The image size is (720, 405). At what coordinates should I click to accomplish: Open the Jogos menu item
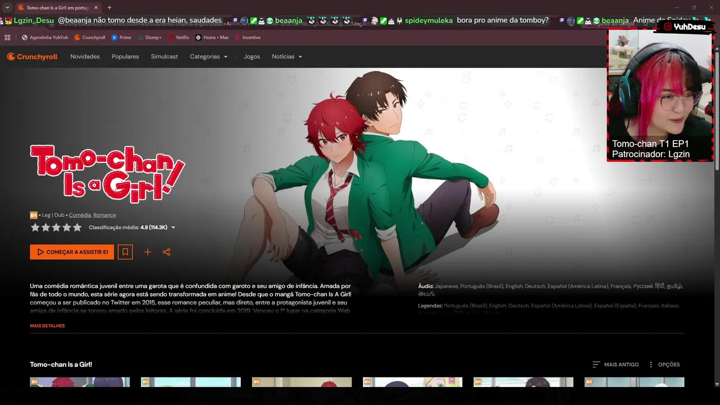tap(252, 57)
